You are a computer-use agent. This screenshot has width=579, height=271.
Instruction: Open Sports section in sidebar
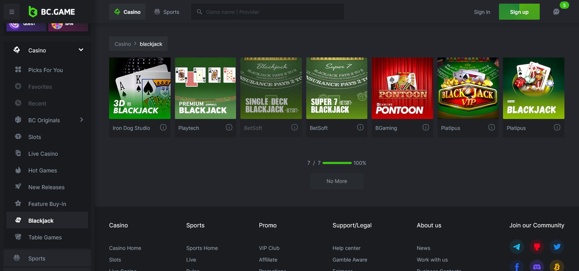click(x=47, y=258)
